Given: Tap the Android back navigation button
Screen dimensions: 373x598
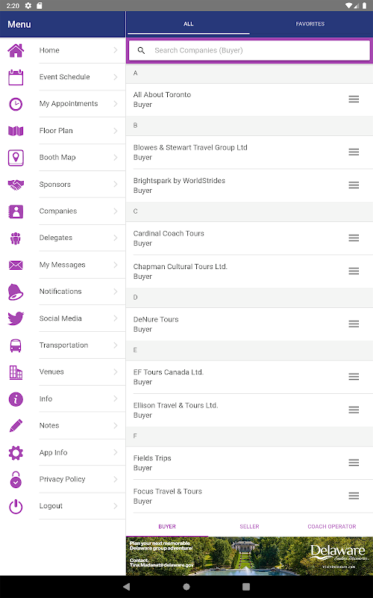Looking at the screenshot, I should [127, 587].
